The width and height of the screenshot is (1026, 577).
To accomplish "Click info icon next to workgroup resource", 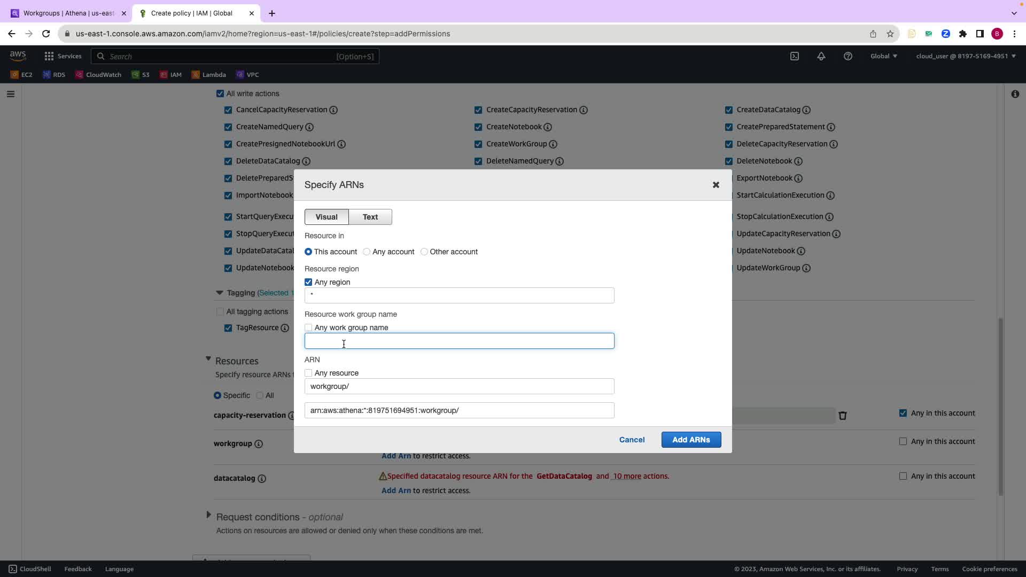I will [259, 444].
